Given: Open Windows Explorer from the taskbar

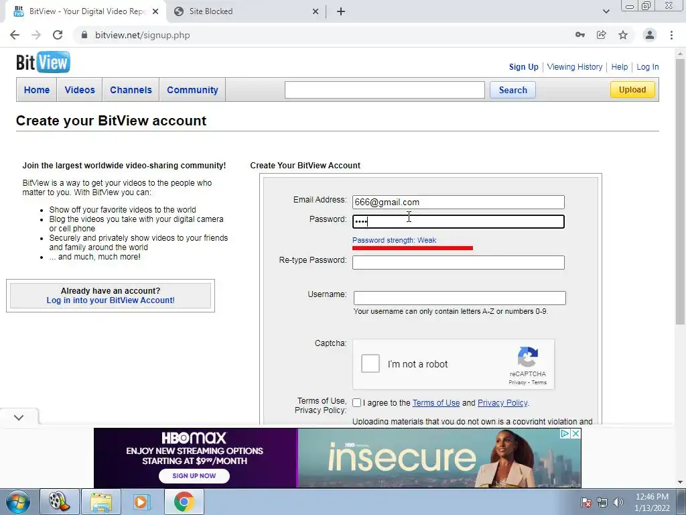Looking at the screenshot, I should [x=101, y=502].
